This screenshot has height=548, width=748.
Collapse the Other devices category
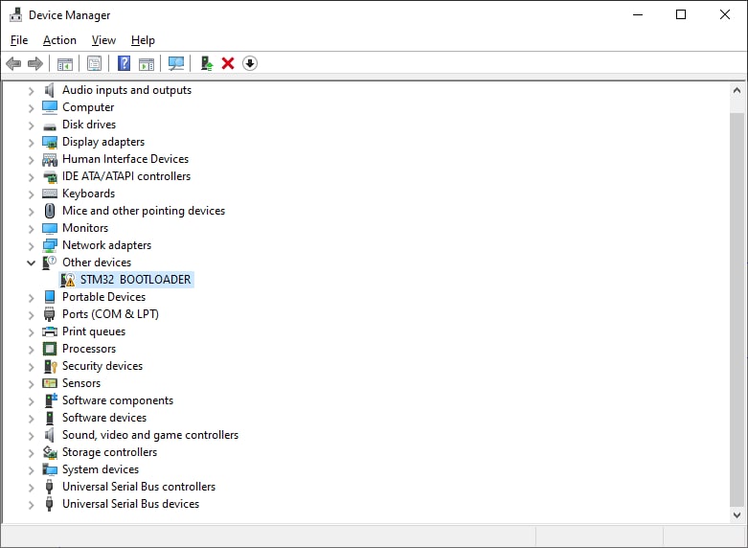31,263
